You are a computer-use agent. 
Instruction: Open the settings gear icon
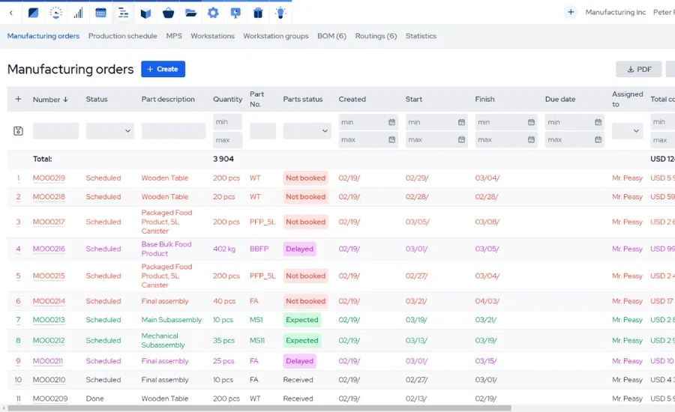pos(213,13)
